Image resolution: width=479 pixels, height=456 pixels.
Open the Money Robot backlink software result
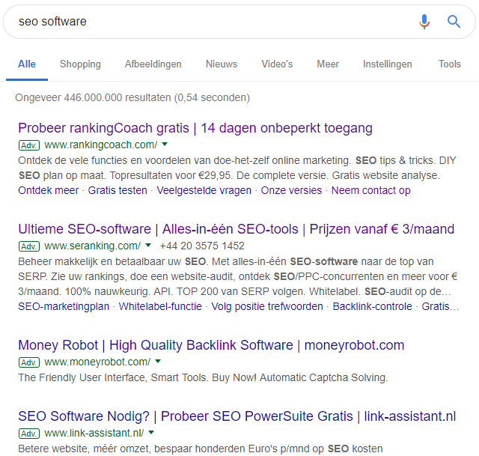(211, 345)
